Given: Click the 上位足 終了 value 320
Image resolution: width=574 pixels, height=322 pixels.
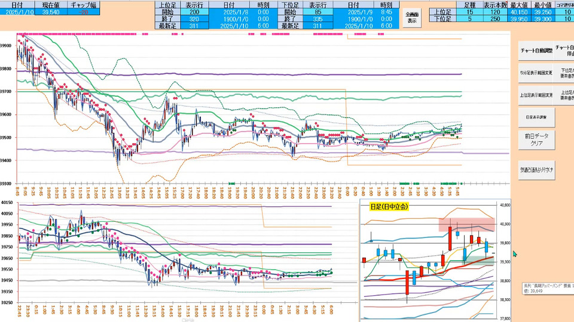Looking at the screenshot, I should (x=194, y=18).
